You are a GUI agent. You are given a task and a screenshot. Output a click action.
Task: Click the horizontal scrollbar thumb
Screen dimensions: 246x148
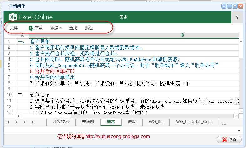(x=46, y=116)
